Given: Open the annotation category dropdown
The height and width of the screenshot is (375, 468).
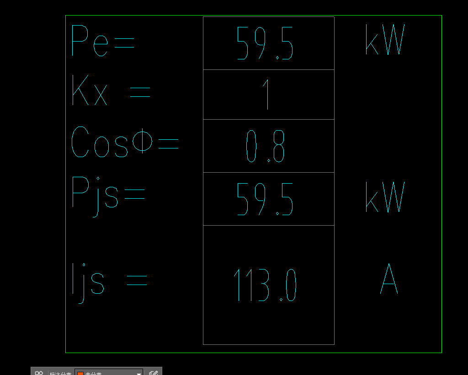Looking at the screenshot, I should click(109, 373).
